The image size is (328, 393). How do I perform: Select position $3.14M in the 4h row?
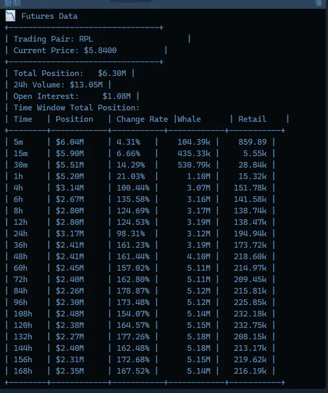70,188
